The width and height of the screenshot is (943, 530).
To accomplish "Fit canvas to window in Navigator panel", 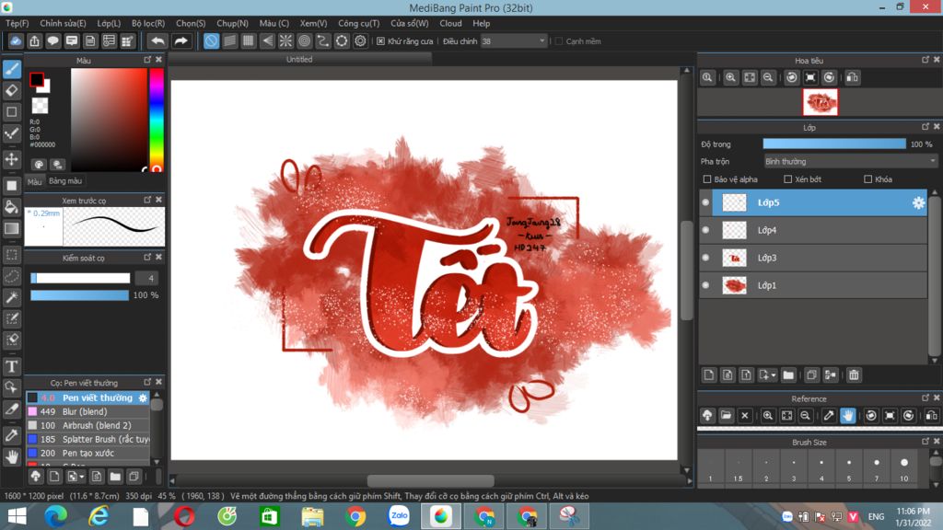I will tap(750, 77).
